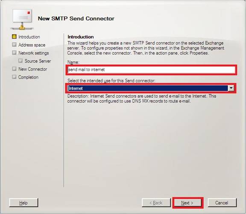Select the Address space wizard step
Viewport: 246px width, 214px height.
tap(32, 45)
